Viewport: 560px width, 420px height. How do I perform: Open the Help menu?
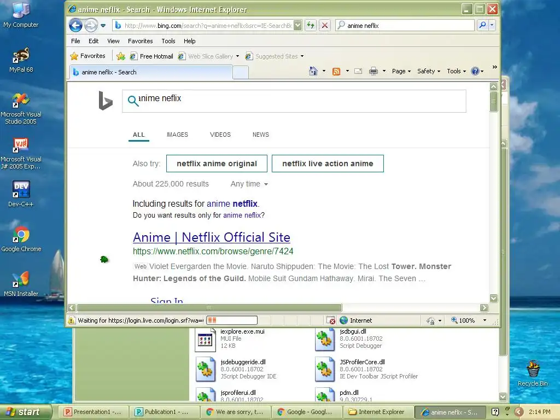pos(189,41)
